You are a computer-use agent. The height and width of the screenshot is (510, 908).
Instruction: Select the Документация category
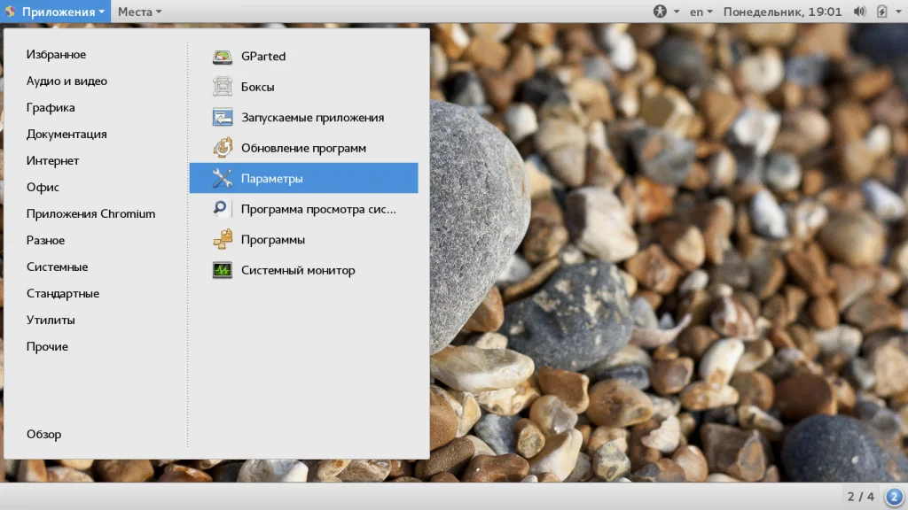(67, 135)
